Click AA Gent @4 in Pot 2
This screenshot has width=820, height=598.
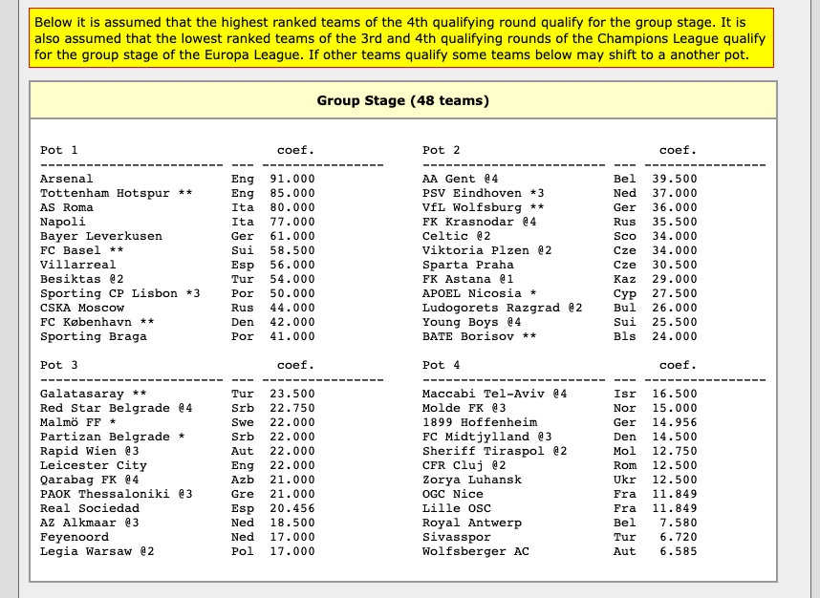point(461,179)
